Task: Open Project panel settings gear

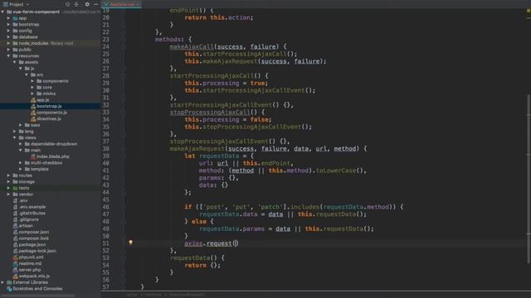Action: (87, 4)
